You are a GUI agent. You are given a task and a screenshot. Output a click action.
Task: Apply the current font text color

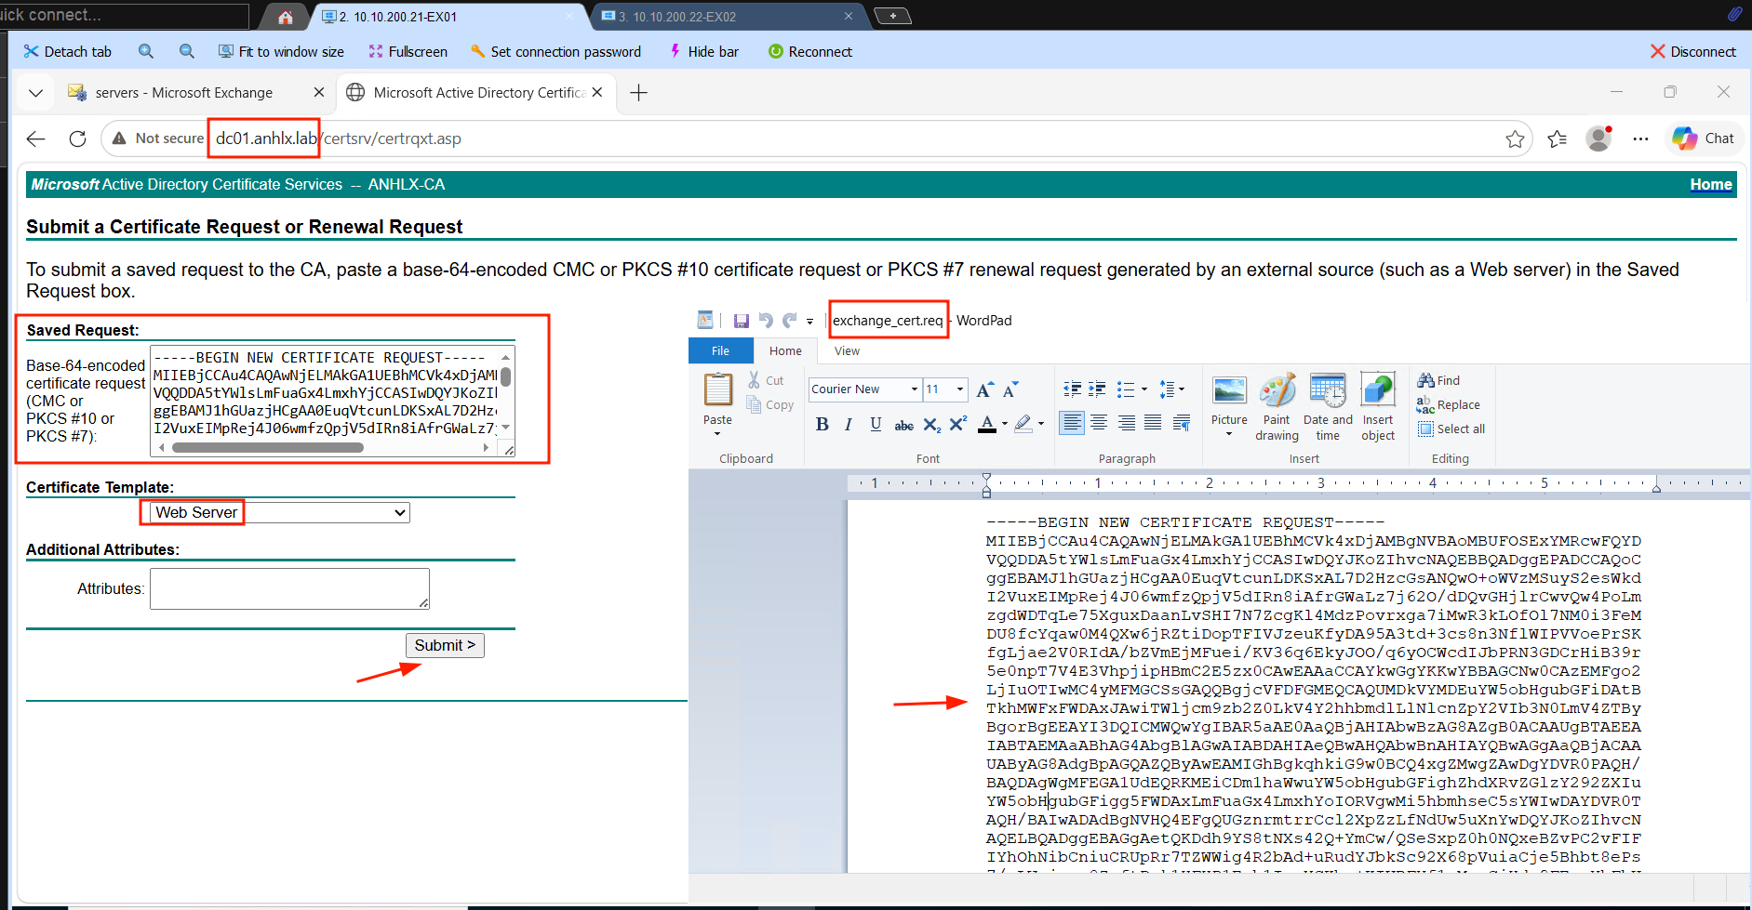point(987,425)
